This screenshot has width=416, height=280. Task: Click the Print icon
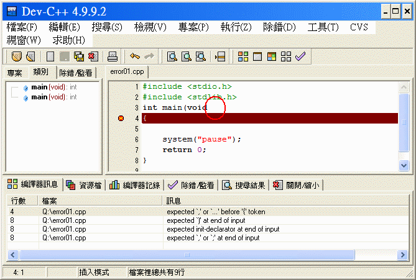(113, 56)
